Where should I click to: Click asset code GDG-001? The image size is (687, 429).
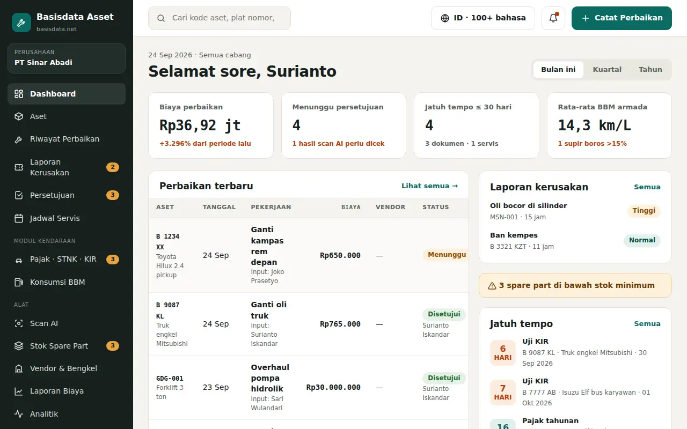(x=170, y=379)
